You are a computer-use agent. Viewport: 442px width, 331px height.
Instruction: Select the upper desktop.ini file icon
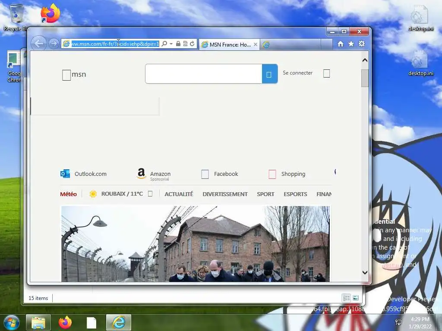tap(420, 18)
